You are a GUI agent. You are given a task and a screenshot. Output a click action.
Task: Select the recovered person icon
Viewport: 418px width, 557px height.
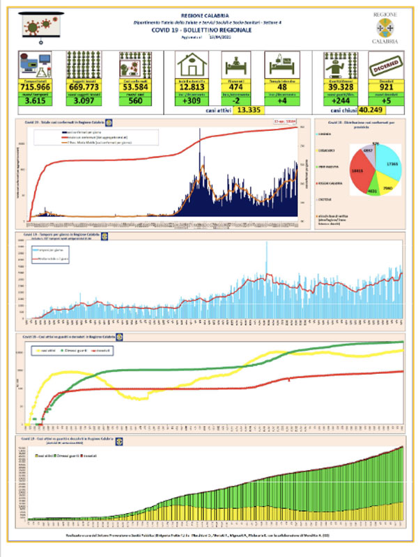pos(341,65)
